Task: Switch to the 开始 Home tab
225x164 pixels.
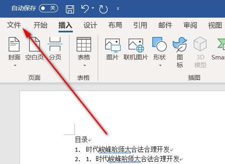Action: click(40, 25)
